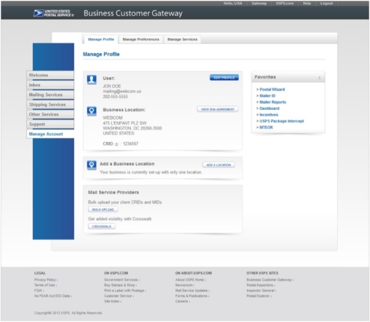Click the Crosswalk button
370x322 pixels.
point(102,226)
